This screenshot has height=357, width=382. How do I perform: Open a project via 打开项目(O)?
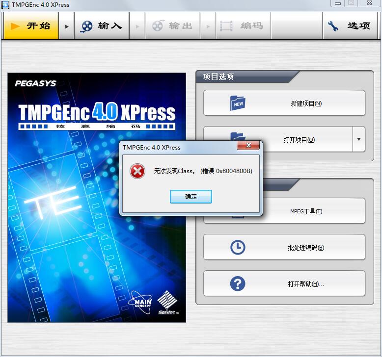(299, 140)
